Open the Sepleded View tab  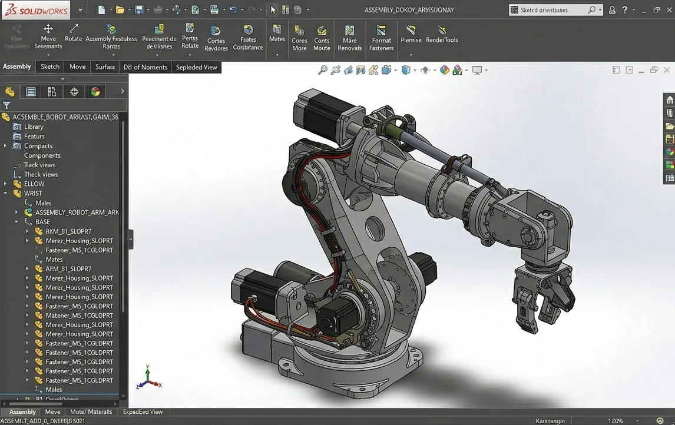point(196,67)
